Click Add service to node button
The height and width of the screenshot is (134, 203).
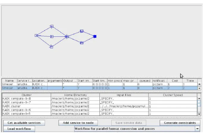[78, 123]
